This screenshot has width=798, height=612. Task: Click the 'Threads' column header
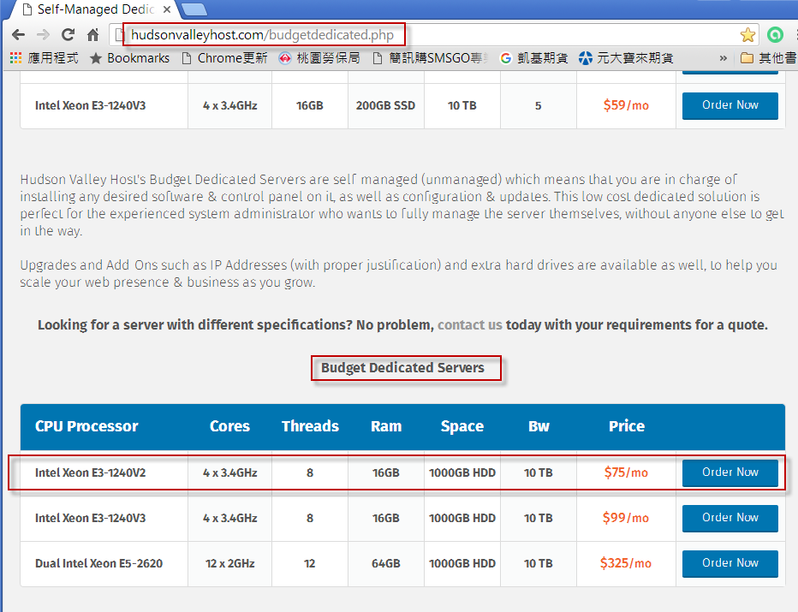tap(310, 425)
